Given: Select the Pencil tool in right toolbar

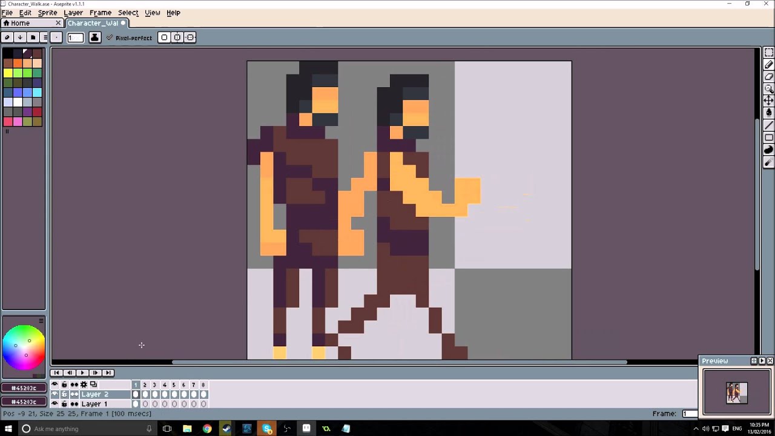Looking at the screenshot, I should tap(768, 65).
